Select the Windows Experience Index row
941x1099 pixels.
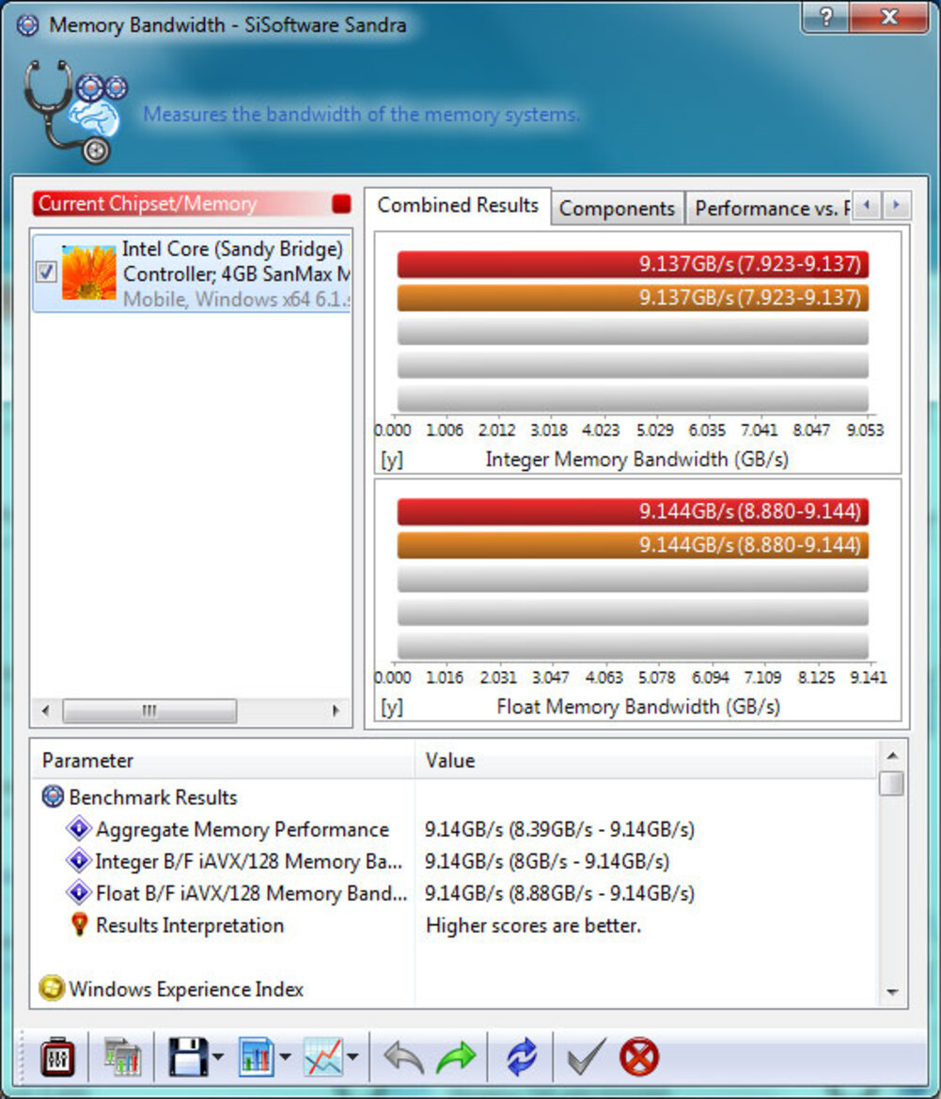coord(455,989)
